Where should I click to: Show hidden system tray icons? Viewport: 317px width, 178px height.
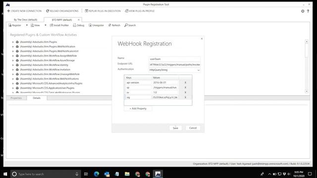269,174
